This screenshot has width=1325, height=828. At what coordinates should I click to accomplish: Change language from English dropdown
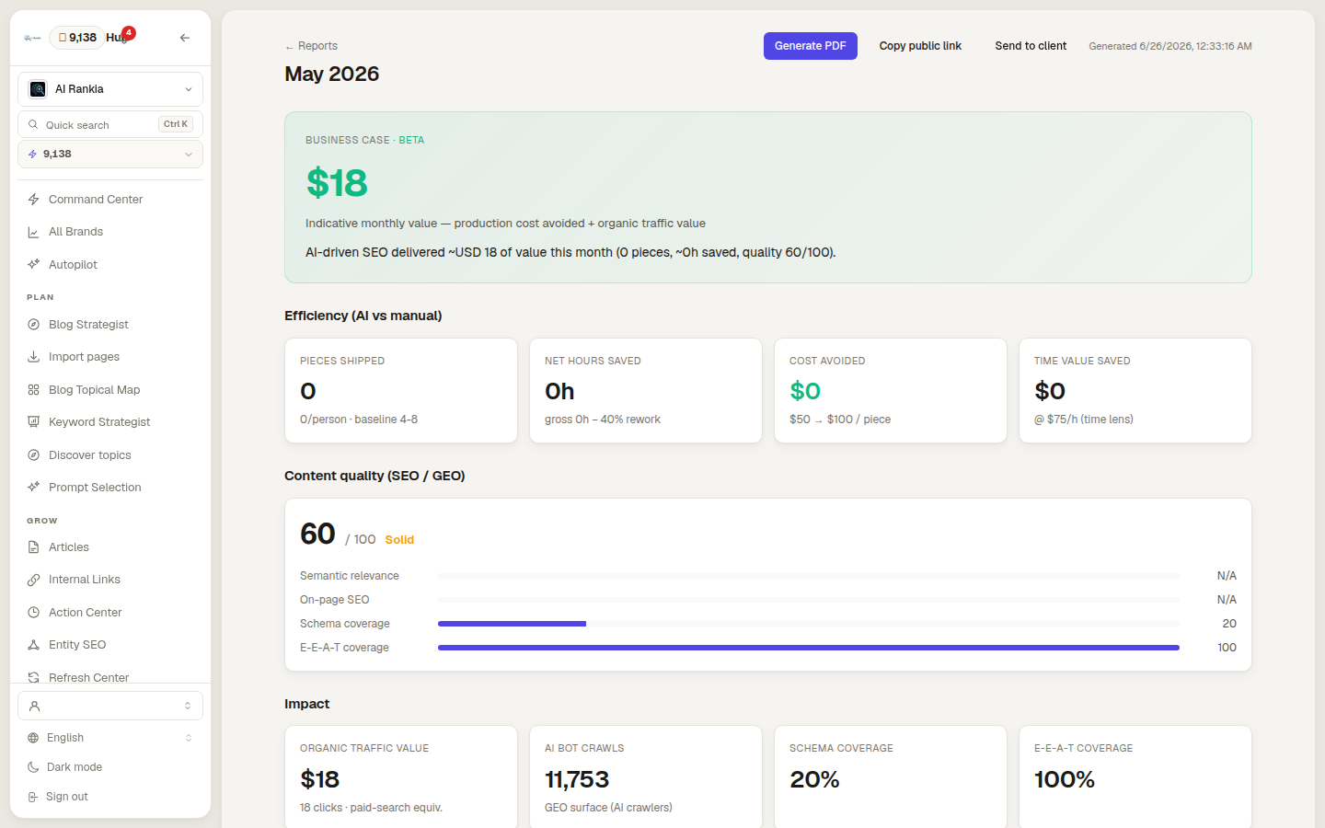click(110, 738)
